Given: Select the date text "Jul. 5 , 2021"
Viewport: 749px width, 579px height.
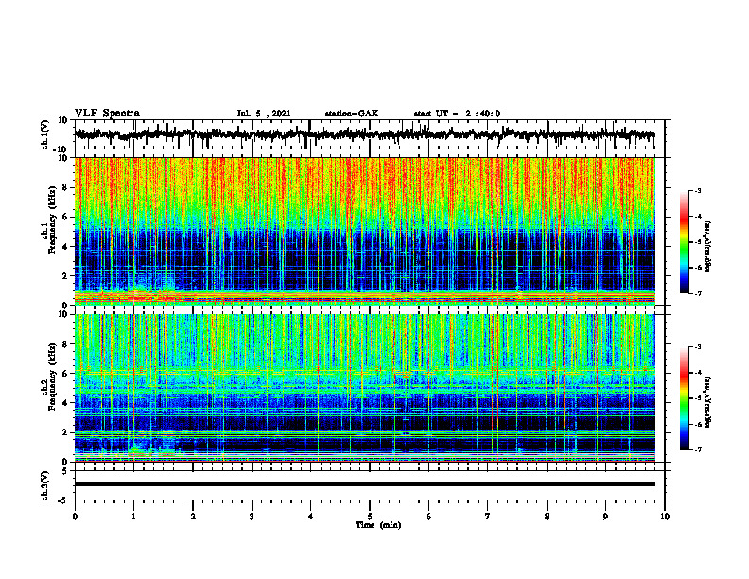Looking at the screenshot, I should tap(264, 114).
